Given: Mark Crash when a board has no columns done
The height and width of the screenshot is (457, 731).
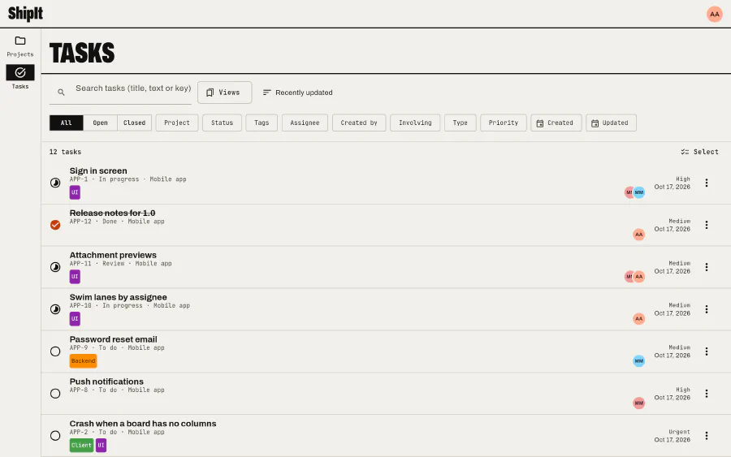Looking at the screenshot, I should 55,436.
